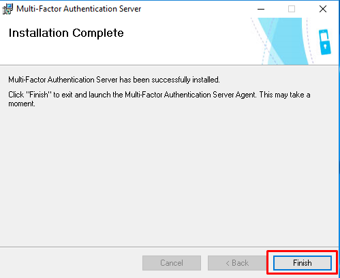Viewport: 340px width, 278px height.
Task: Minimize the Multi-Factor Authentication Server window
Action: coord(261,9)
